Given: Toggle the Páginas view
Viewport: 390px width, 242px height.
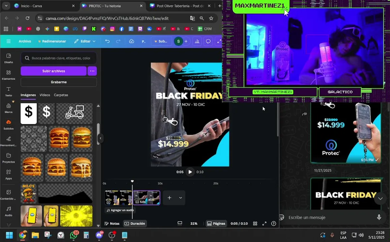Looking at the screenshot, I should [216, 224].
